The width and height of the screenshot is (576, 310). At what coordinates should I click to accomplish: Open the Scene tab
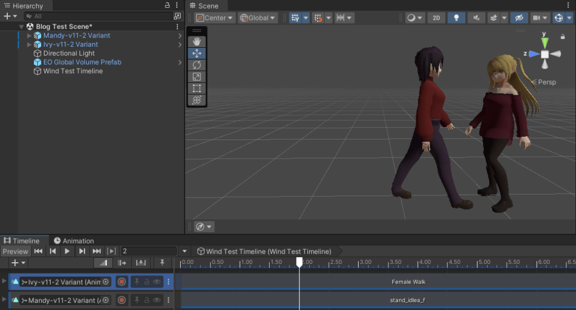pyautogui.click(x=204, y=6)
